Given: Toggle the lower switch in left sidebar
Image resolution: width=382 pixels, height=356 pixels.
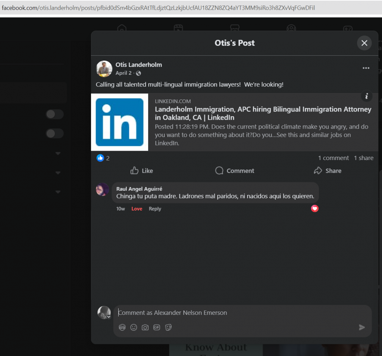Looking at the screenshot, I should pos(54,133).
